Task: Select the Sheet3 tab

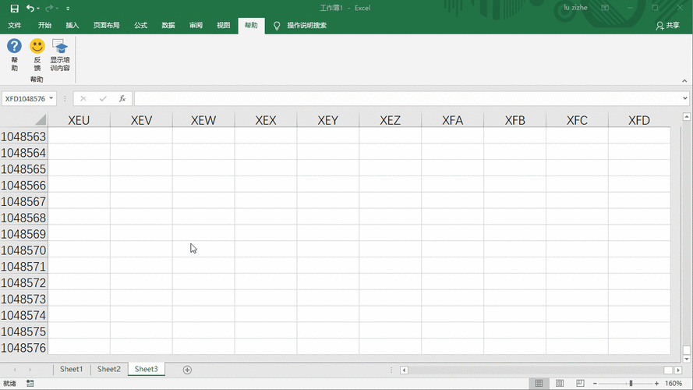Action: 147,369
